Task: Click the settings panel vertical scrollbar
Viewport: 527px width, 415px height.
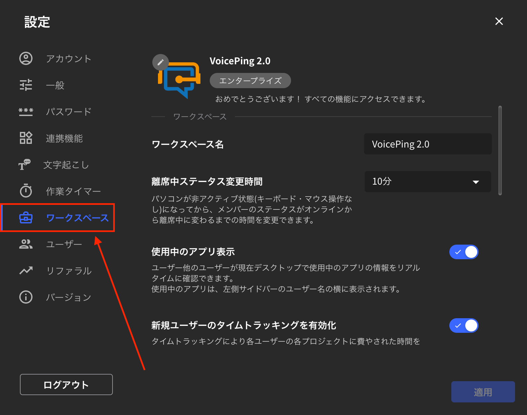Action: point(500,150)
